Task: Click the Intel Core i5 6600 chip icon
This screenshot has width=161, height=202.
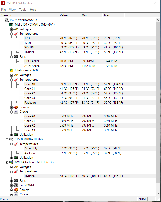Action: pyautogui.click(x=11, y=70)
